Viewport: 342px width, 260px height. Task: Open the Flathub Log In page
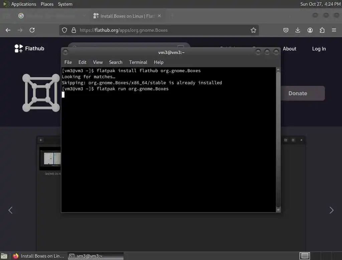click(x=319, y=49)
